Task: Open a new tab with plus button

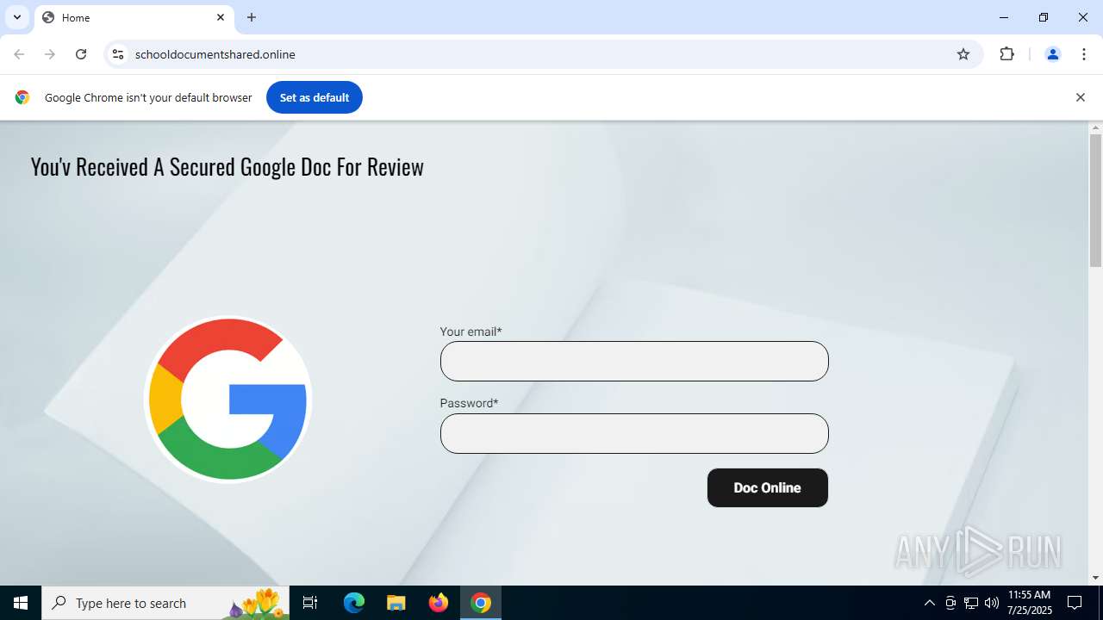Action: point(252,17)
